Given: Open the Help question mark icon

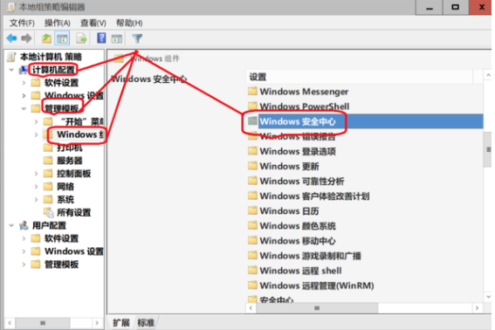Looking at the screenshot, I should point(101,38).
